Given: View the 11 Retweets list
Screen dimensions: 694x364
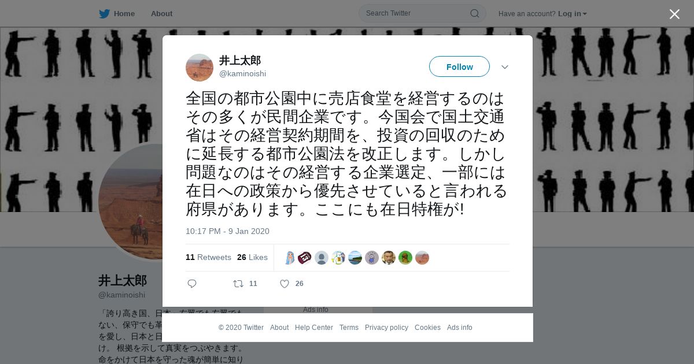Looking at the screenshot, I should 208,257.
